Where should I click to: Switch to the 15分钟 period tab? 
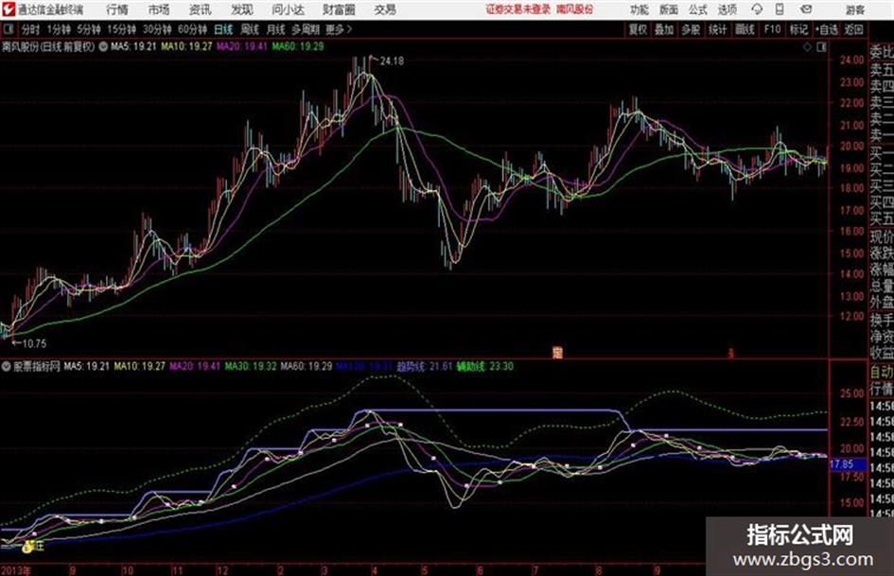(121, 29)
